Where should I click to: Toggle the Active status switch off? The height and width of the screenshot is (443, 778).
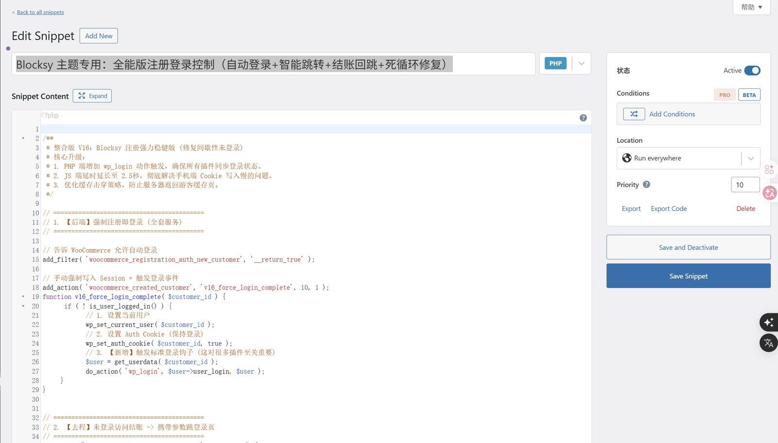point(752,70)
